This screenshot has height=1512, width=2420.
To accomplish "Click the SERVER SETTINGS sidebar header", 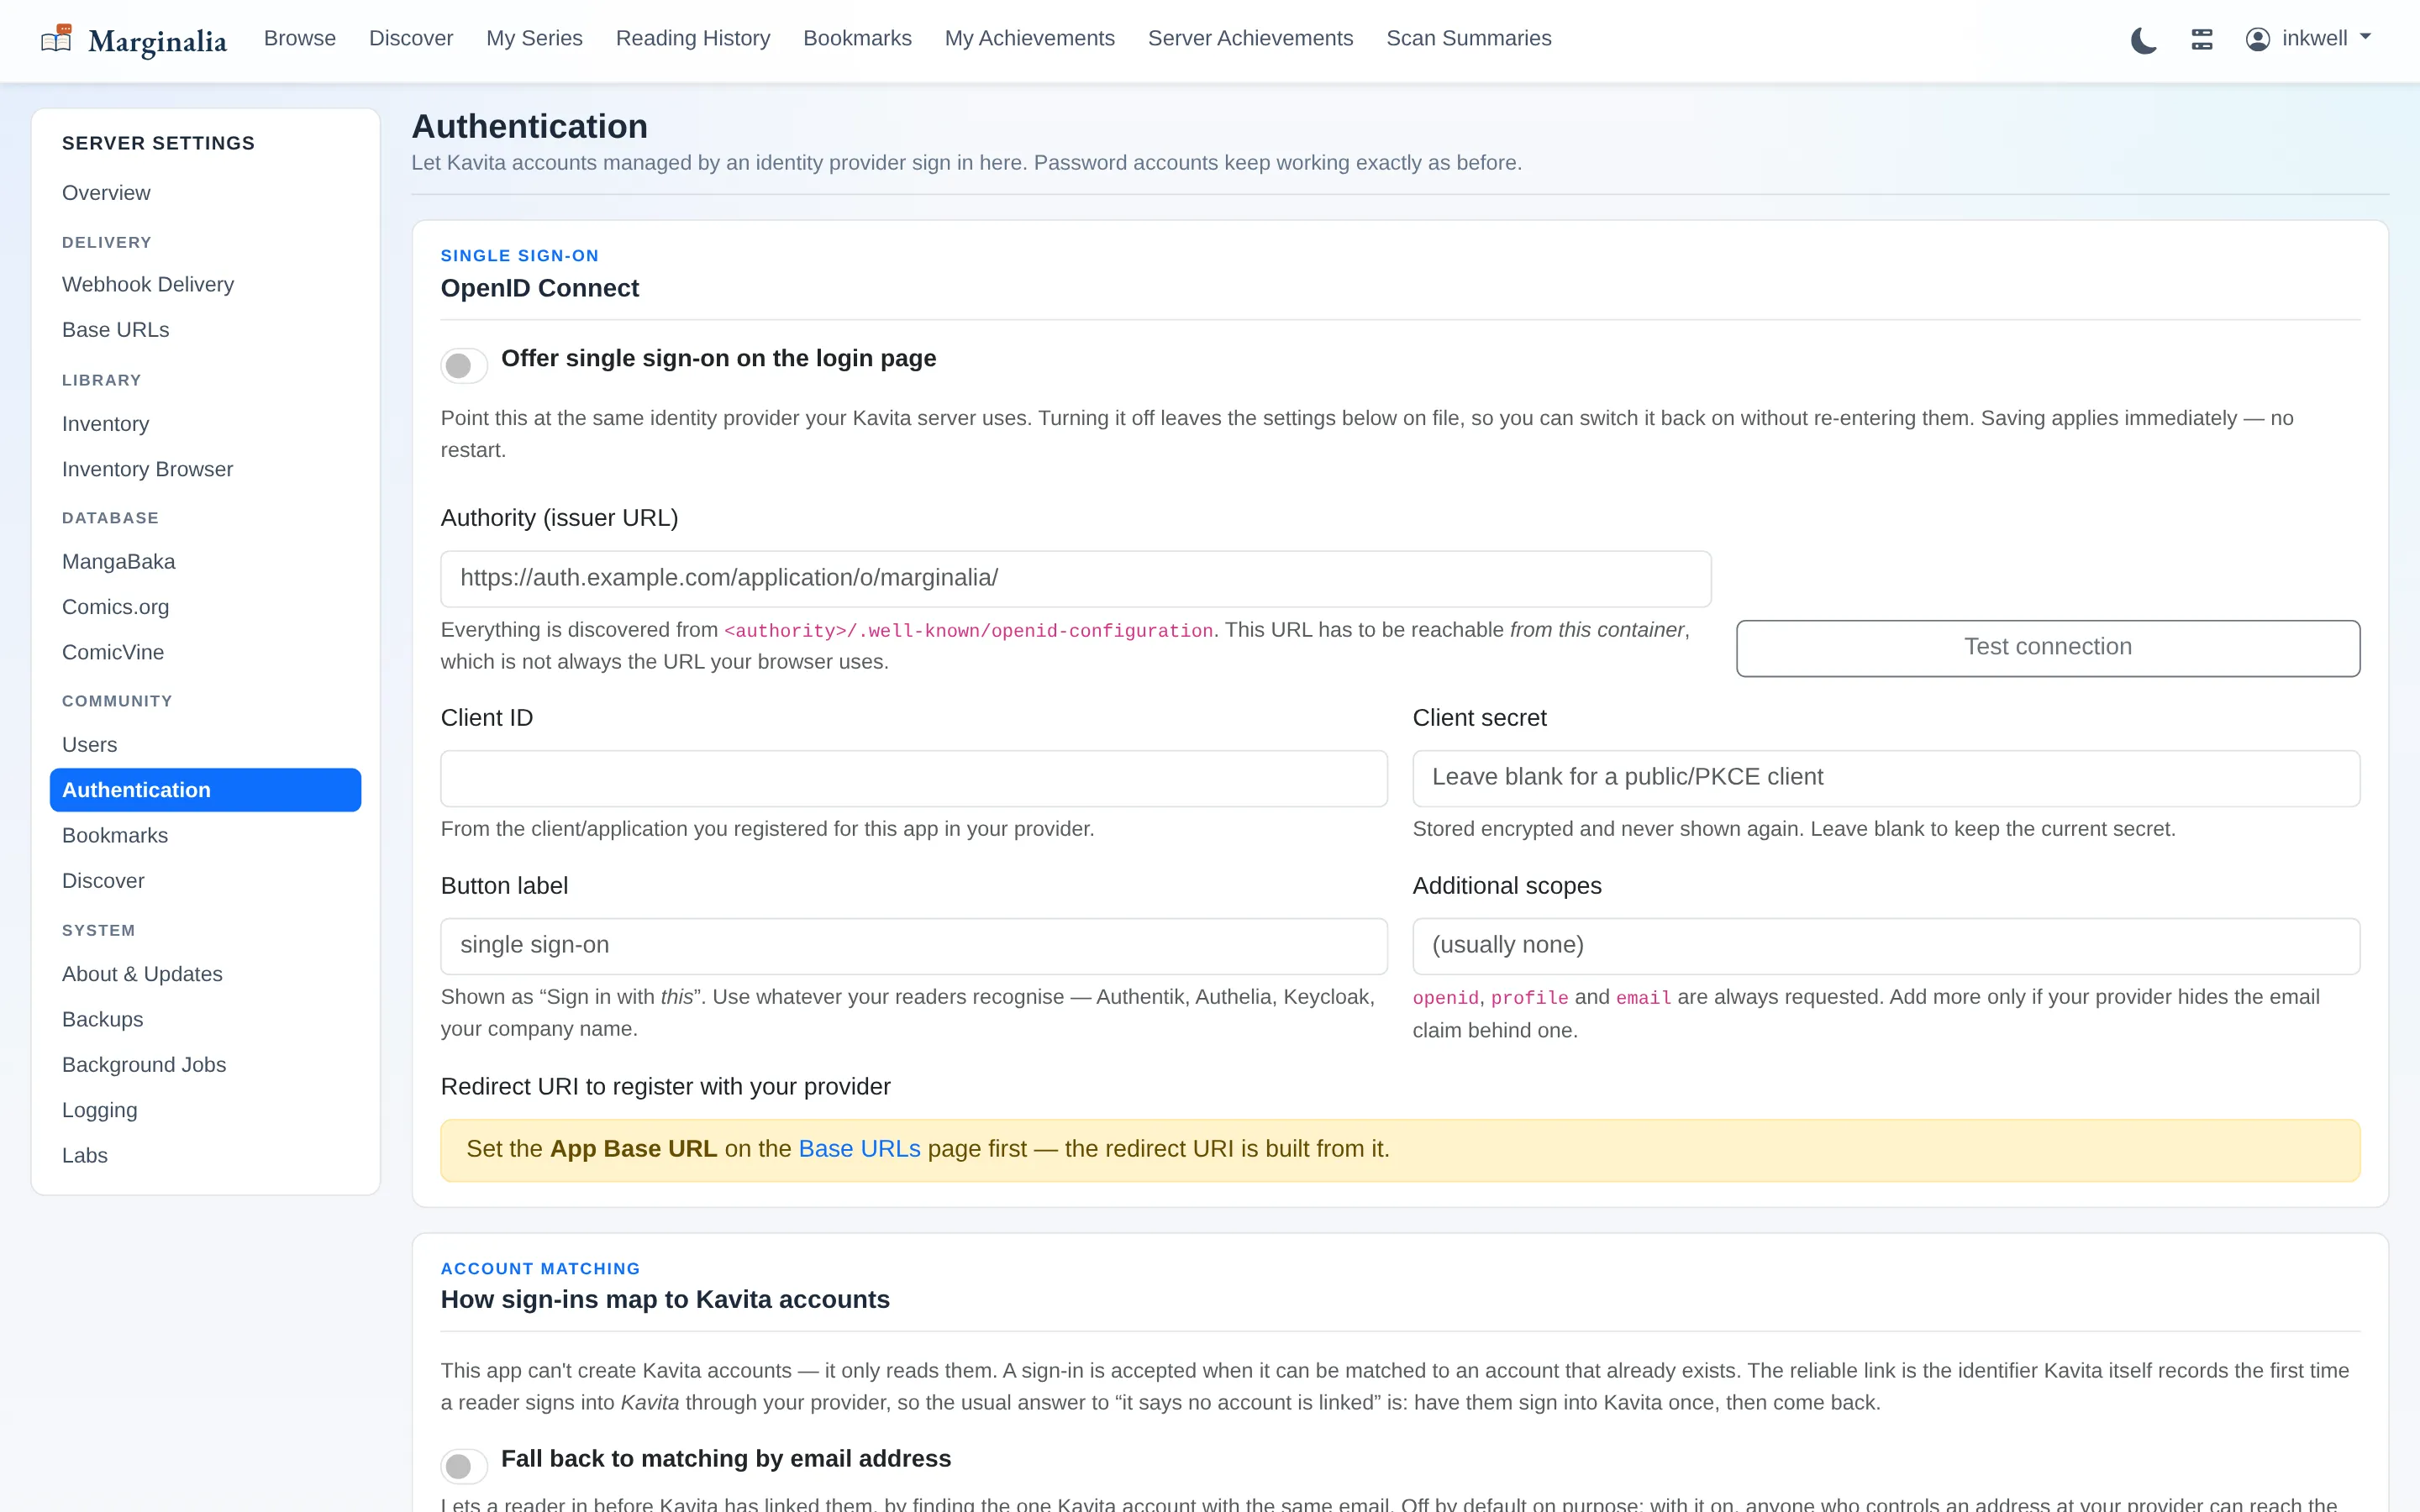I will tap(158, 143).
